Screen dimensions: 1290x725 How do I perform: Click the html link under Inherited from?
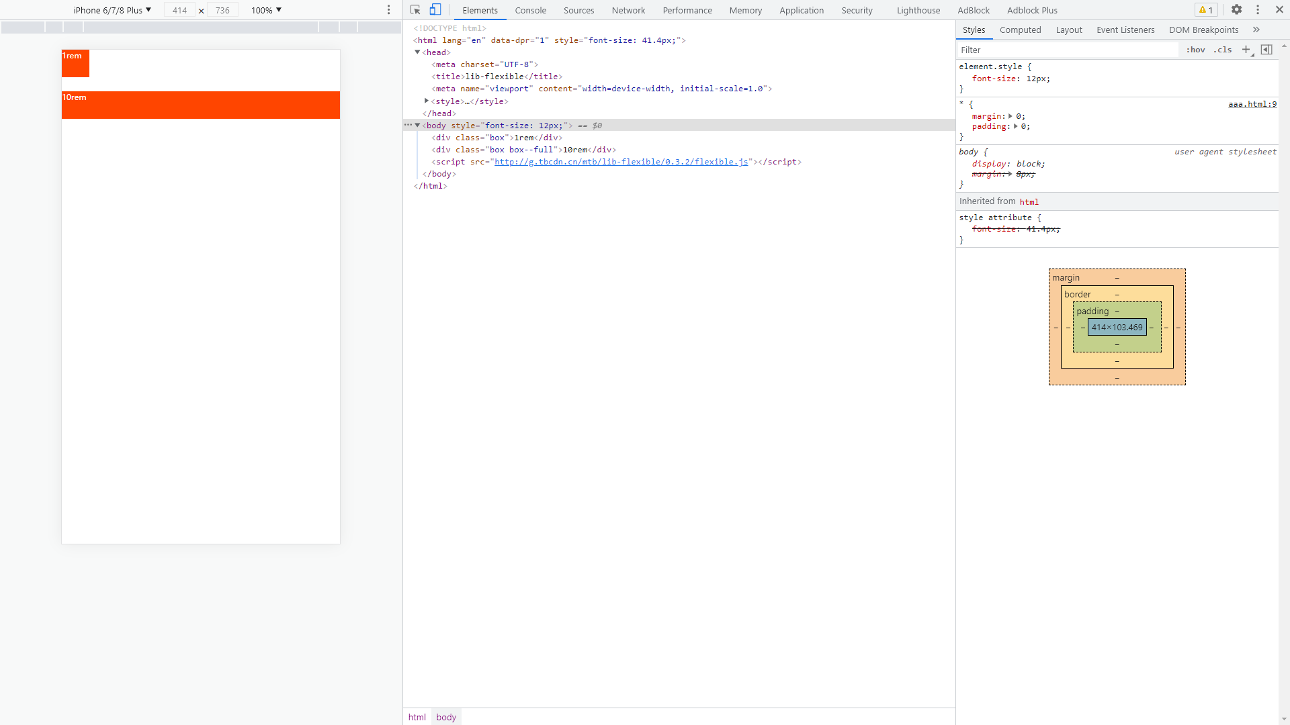[x=1029, y=202]
